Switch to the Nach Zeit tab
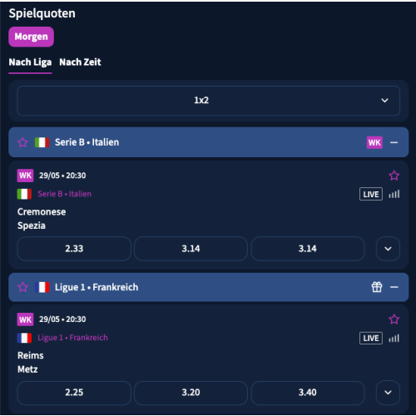 80,62
